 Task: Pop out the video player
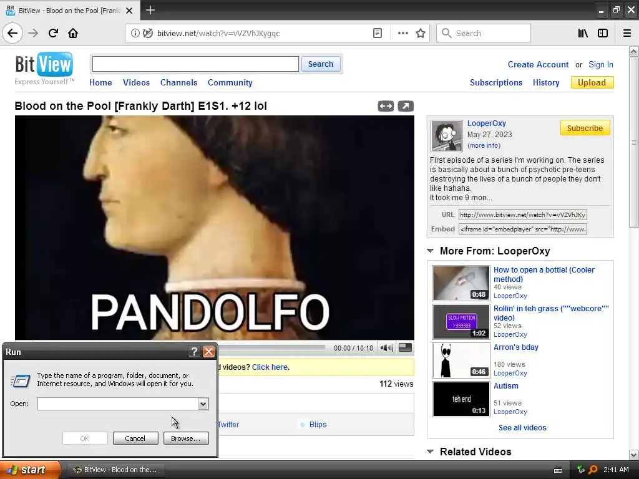[x=406, y=106]
